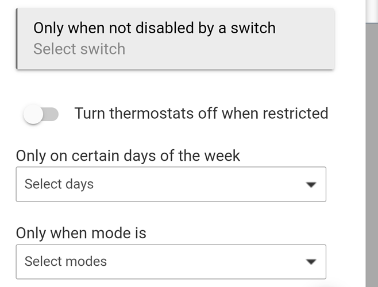This screenshot has width=378, height=287.
Task: Click the 'Turn thermostats off when restricted' label
Action: [201, 113]
